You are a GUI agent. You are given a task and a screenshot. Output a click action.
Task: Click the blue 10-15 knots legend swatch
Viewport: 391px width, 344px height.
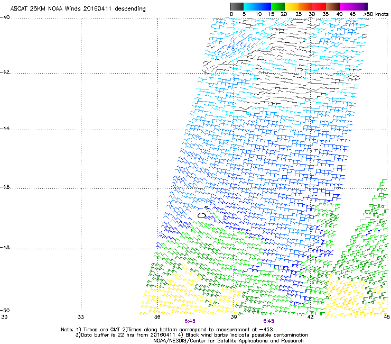264,6
